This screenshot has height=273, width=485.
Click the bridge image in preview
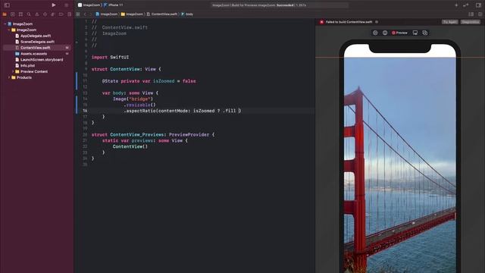point(400,165)
